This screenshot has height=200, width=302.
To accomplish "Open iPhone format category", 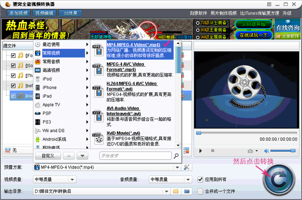I will (62, 88).
